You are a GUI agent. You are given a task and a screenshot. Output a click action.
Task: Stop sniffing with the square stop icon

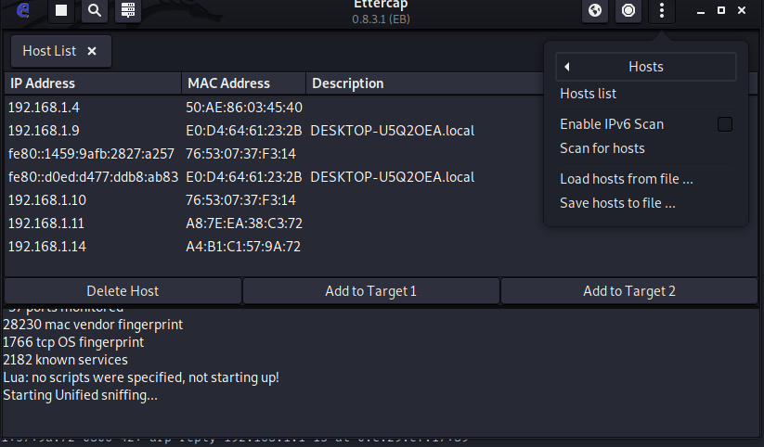pos(61,10)
